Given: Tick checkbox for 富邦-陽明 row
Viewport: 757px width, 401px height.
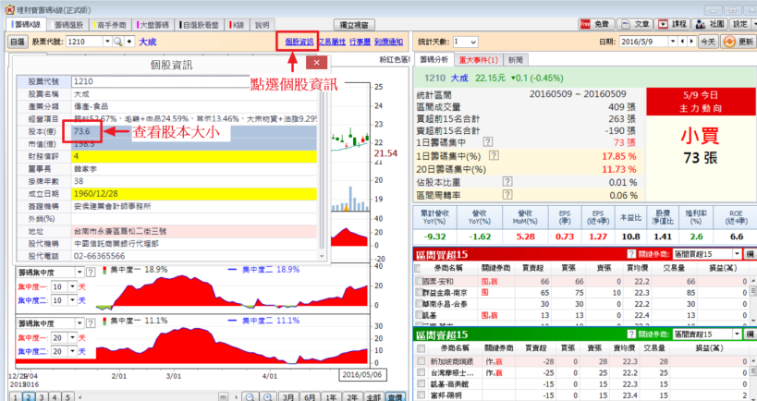Looking at the screenshot, I should [x=421, y=395].
